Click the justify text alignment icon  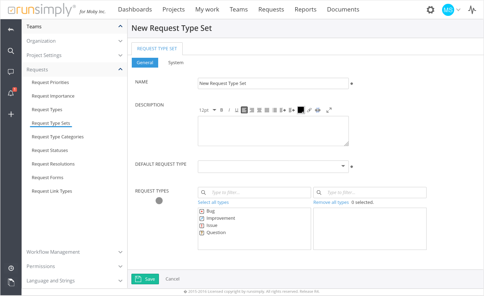click(x=267, y=110)
